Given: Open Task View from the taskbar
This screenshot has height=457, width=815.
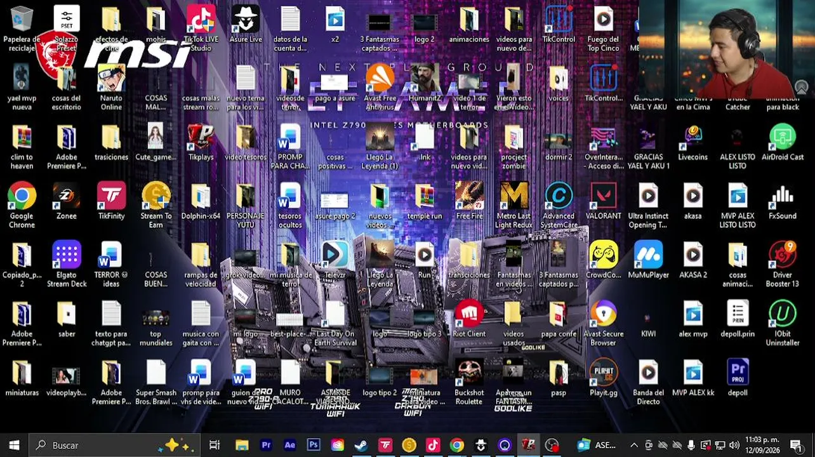Looking at the screenshot, I should tap(215, 445).
